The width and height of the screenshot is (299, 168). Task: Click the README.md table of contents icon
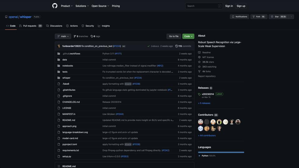tap(59, 166)
